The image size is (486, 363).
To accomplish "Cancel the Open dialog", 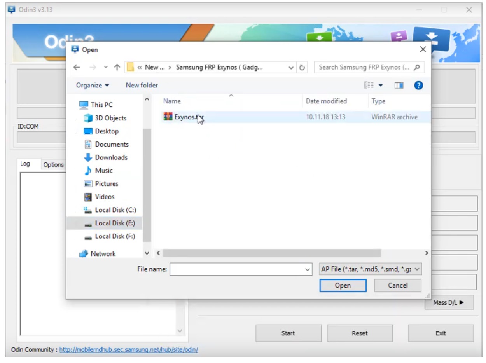I will click(x=398, y=286).
